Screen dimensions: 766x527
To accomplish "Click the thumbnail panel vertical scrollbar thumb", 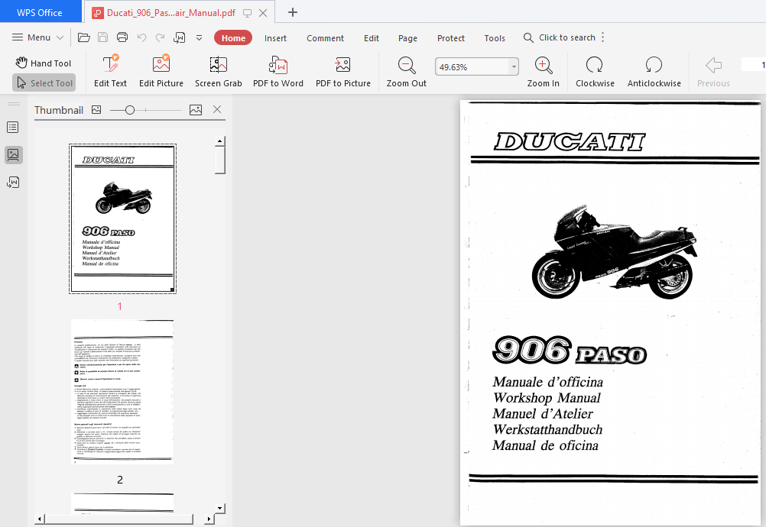I will point(220,160).
